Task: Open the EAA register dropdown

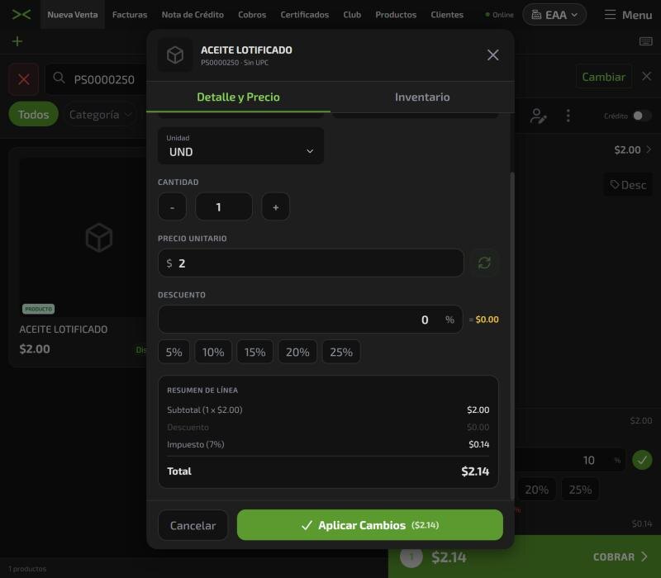Action: pos(554,15)
